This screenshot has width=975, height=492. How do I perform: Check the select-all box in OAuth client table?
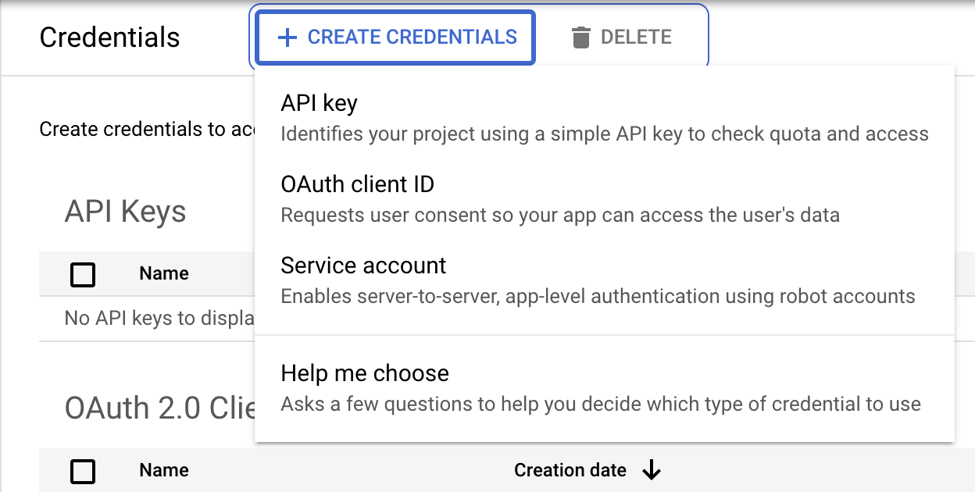[81, 471]
